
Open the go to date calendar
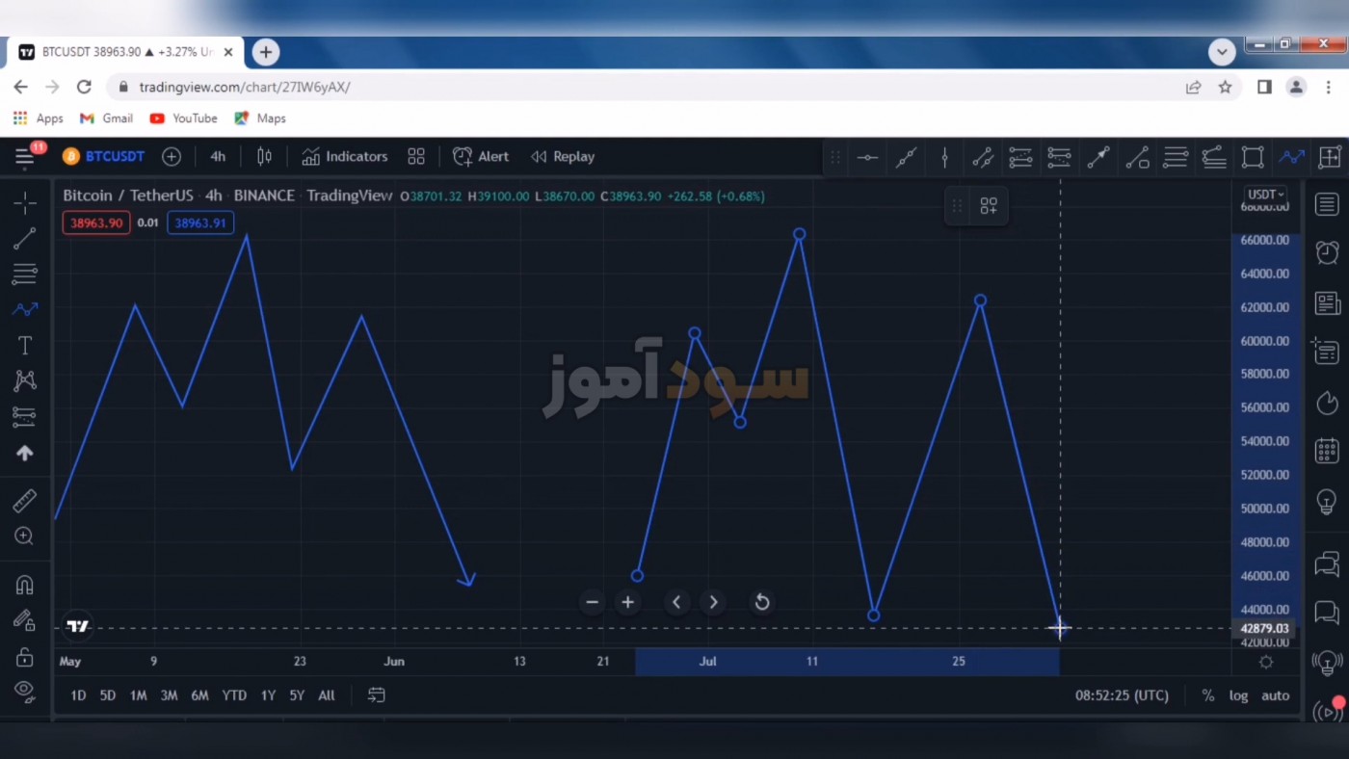click(376, 695)
